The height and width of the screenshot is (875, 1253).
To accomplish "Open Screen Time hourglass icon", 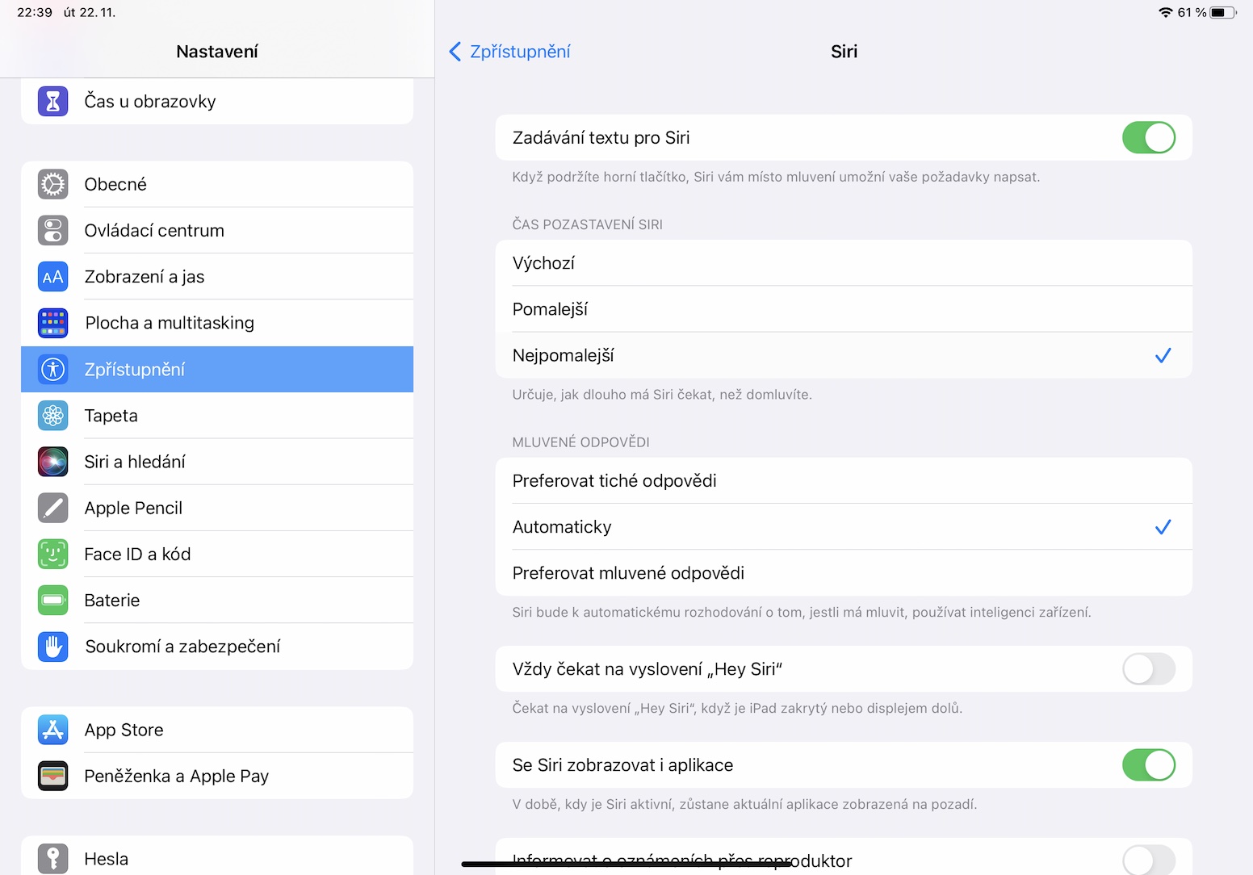I will (x=52, y=102).
